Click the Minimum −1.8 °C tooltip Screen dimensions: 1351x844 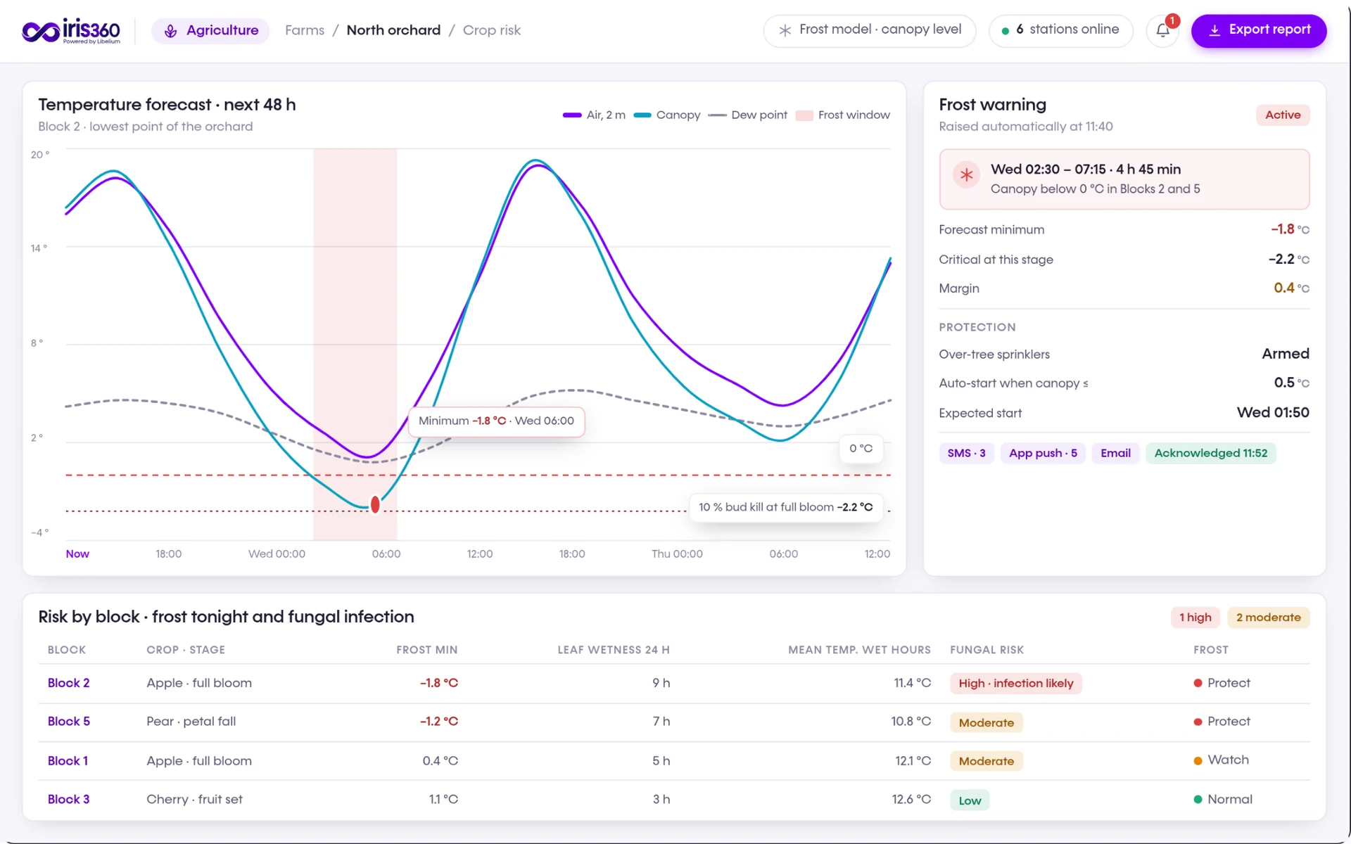point(496,421)
